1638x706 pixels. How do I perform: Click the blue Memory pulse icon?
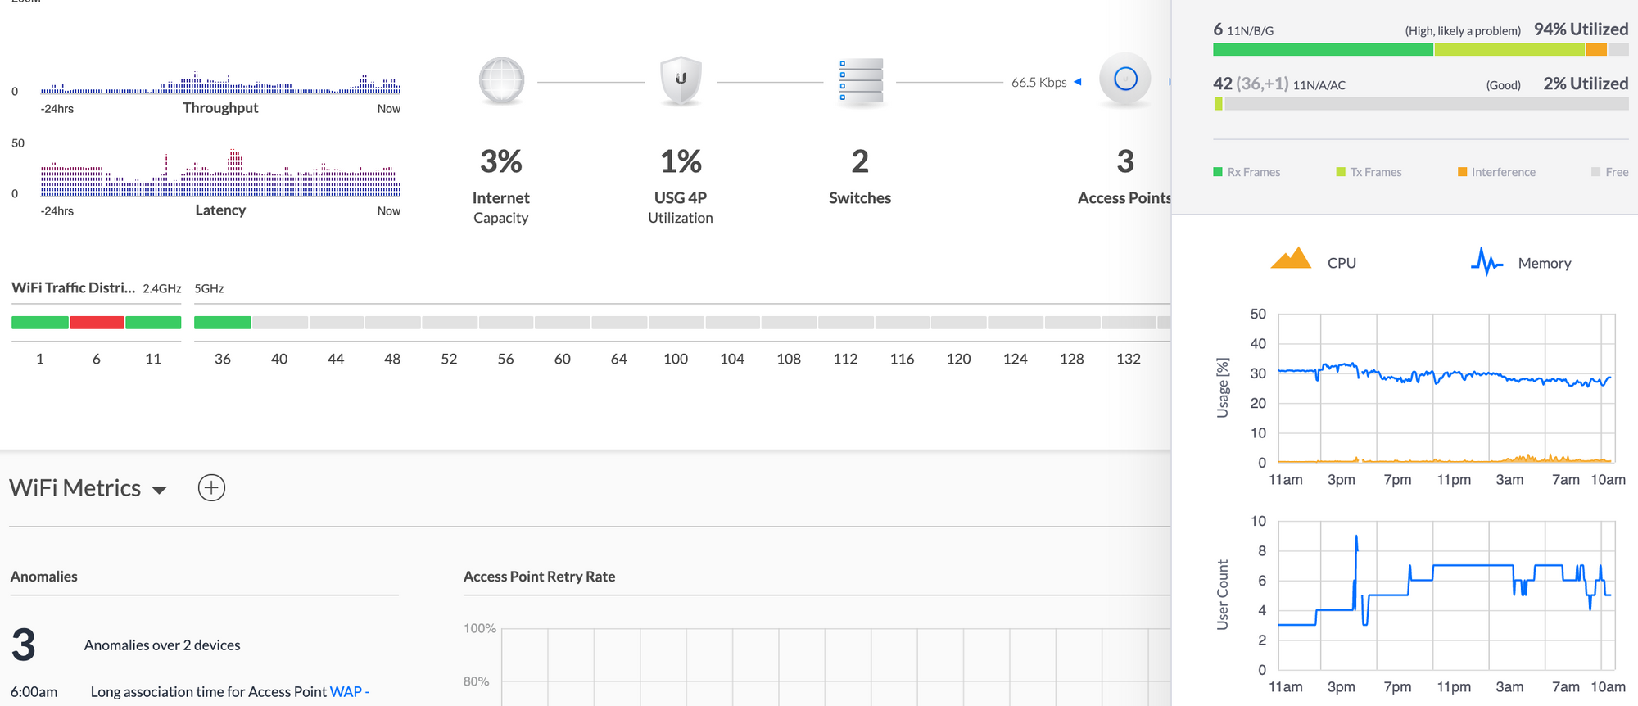[x=1486, y=262]
